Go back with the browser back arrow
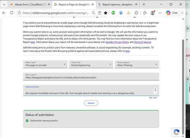Screen dimensions: 190x138 tap(4, 13)
